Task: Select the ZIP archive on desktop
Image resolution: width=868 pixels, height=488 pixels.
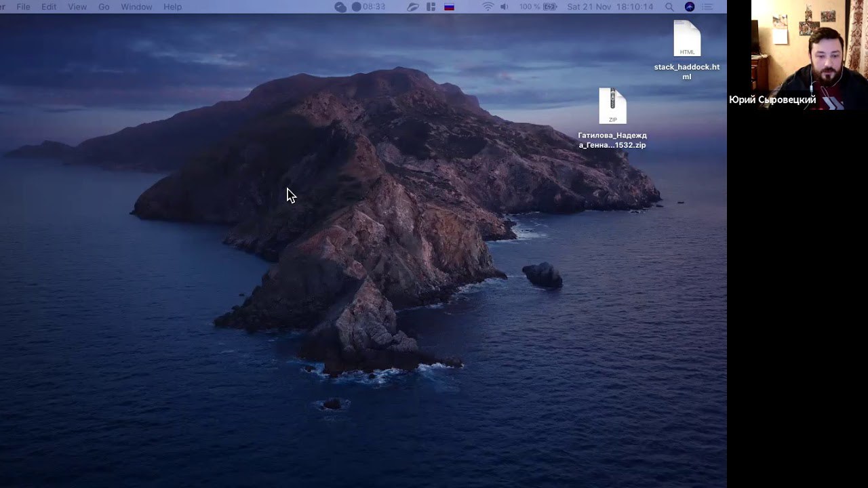Action: pos(612,107)
